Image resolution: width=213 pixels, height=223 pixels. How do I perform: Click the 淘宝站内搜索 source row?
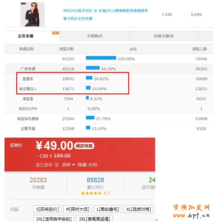click(x=28, y=119)
